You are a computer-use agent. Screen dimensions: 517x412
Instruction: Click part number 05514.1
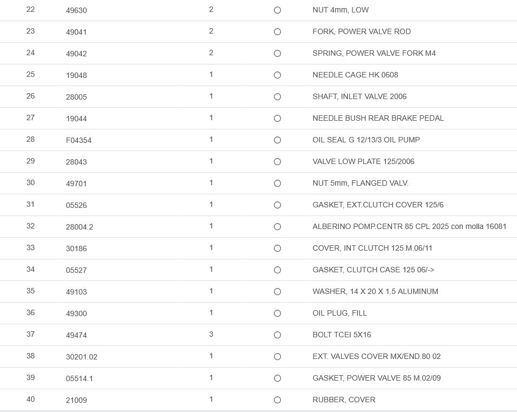[80, 378]
